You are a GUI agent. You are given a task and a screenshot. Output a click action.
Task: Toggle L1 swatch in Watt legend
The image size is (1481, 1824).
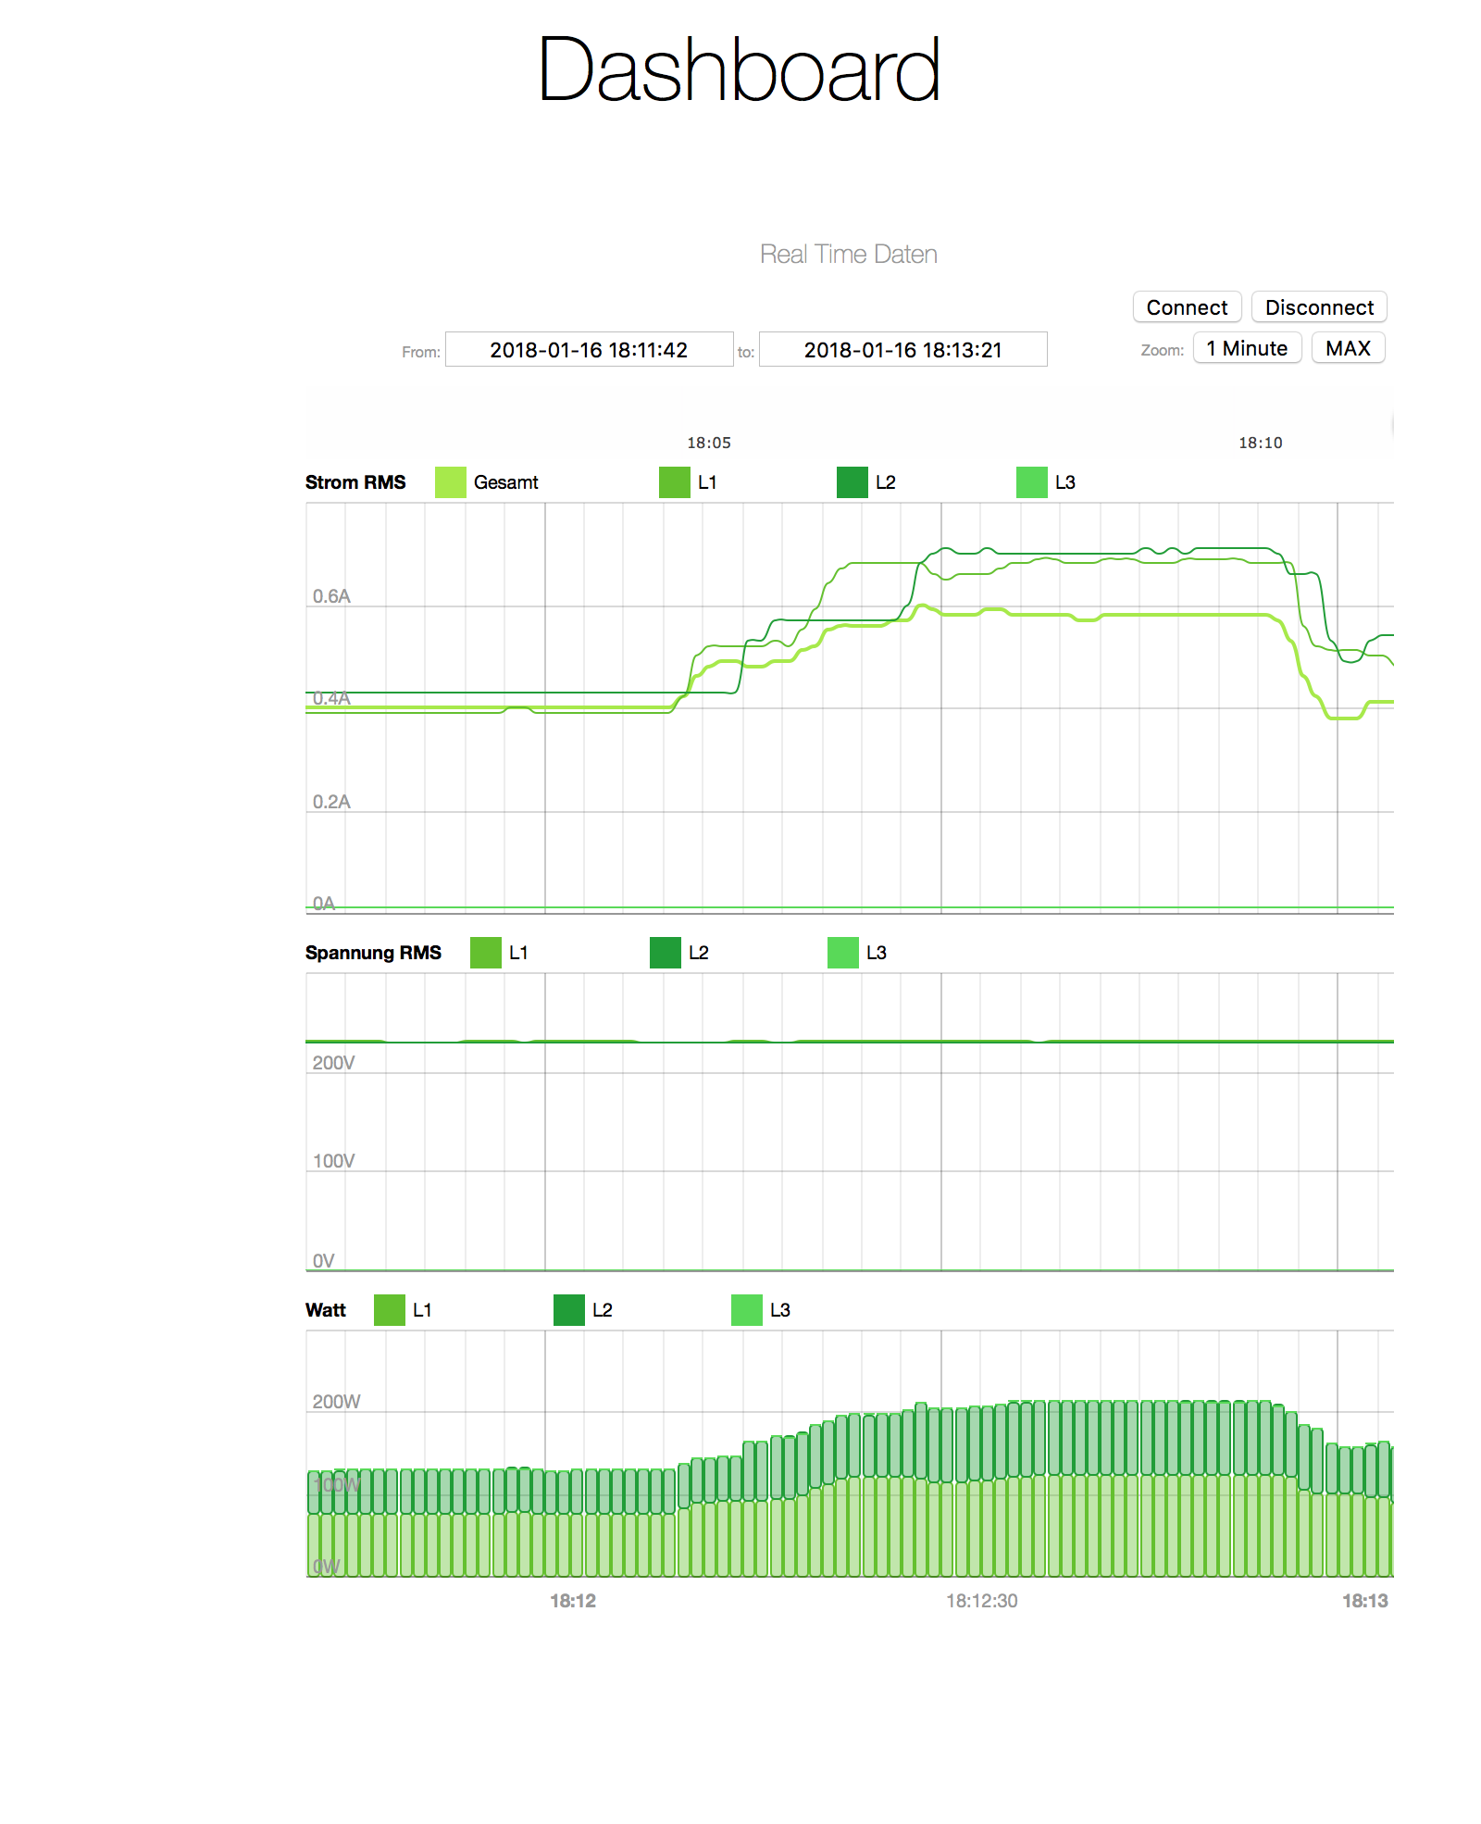coord(390,1310)
